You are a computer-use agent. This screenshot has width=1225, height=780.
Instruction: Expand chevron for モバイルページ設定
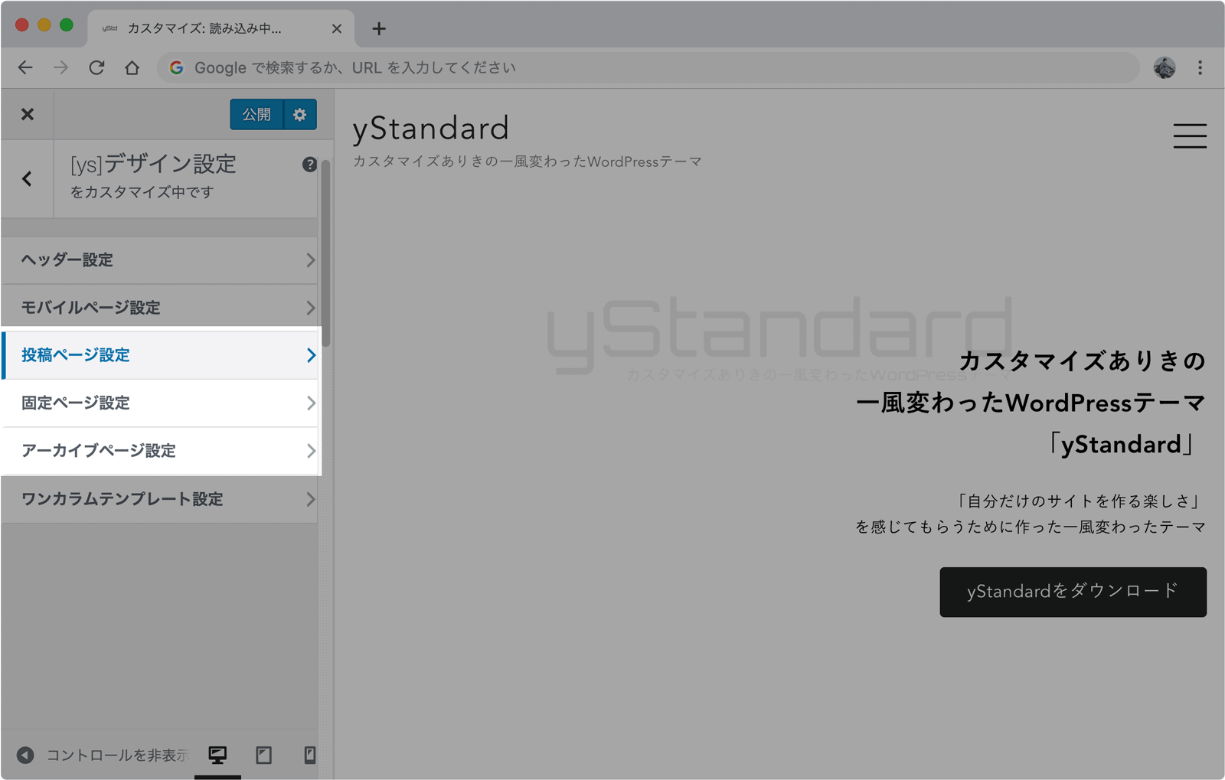pyautogui.click(x=310, y=308)
